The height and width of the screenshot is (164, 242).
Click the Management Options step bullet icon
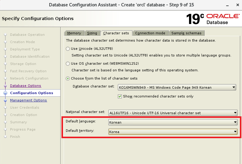coord(5,101)
